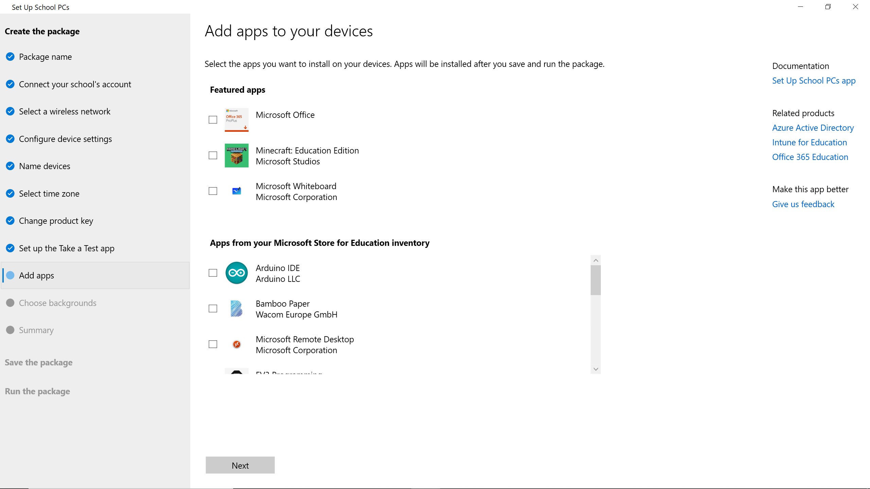Click the Arduino IDE app icon
This screenshot has width=870, height=489.
pyautogui.click(x=236, y=273)
